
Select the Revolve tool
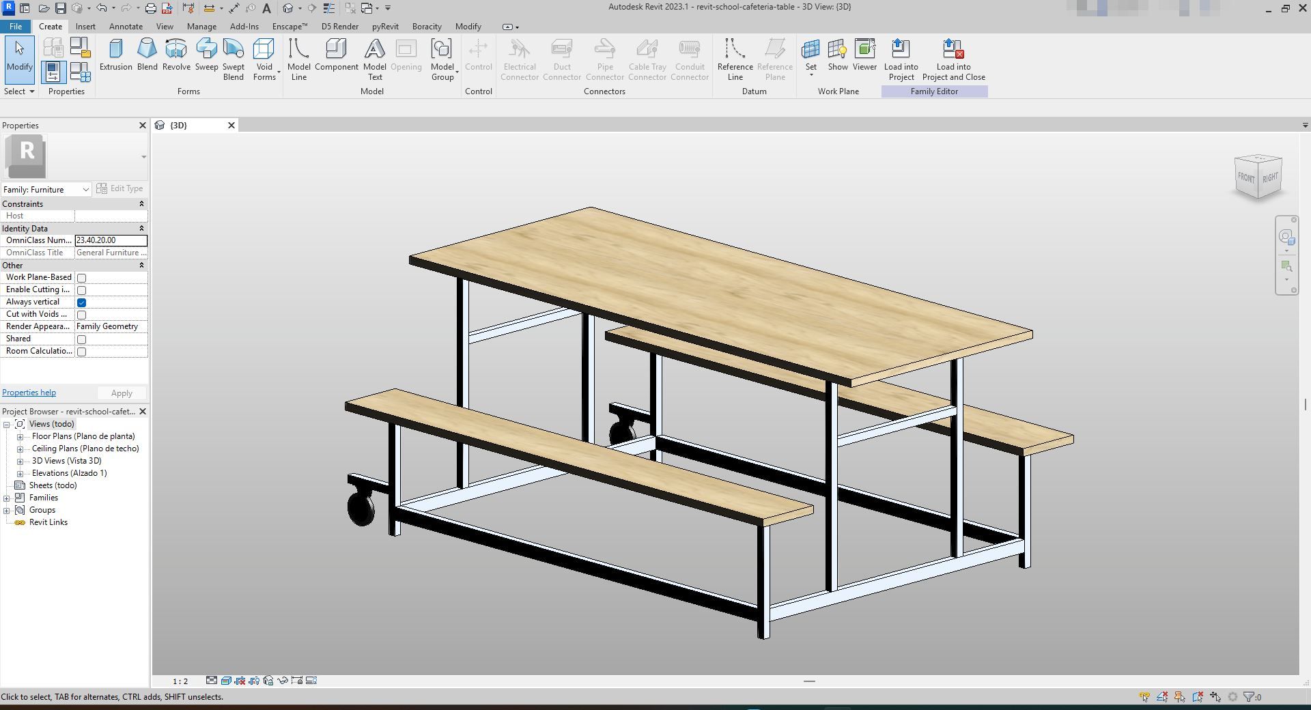(x=176, y=55)
